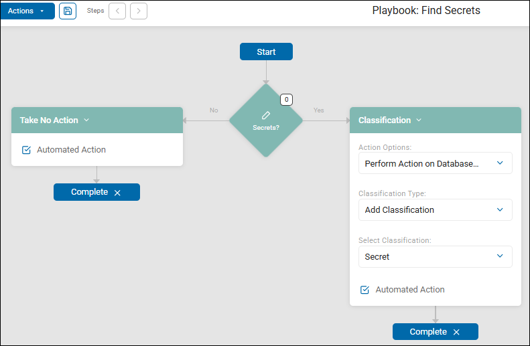The width and height of the screenshot is (530, 346).
Task: Click pencil edit icon in Secrets diamond
Action: pyautogui.click(x=266, y=115)
